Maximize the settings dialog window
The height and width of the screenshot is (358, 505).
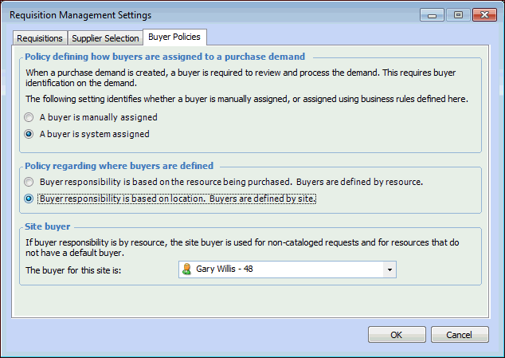tap(457, 14)
